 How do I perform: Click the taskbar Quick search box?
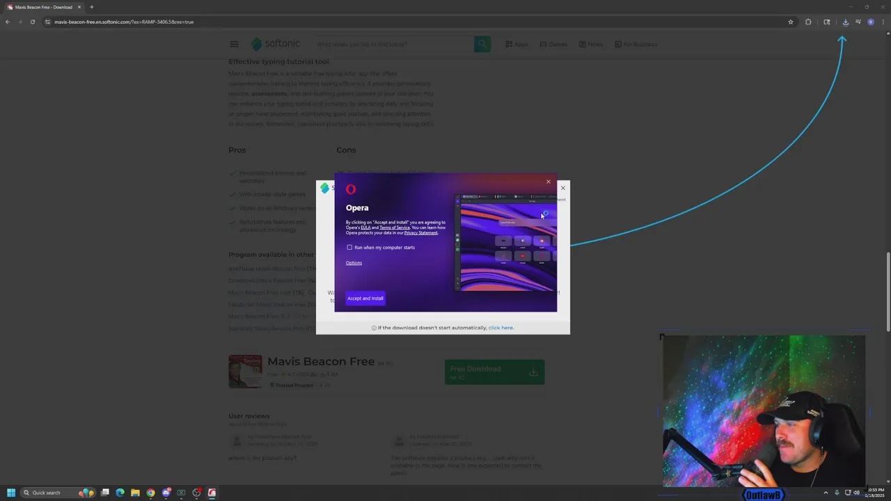pyautogui.click(x=58, y=493)
